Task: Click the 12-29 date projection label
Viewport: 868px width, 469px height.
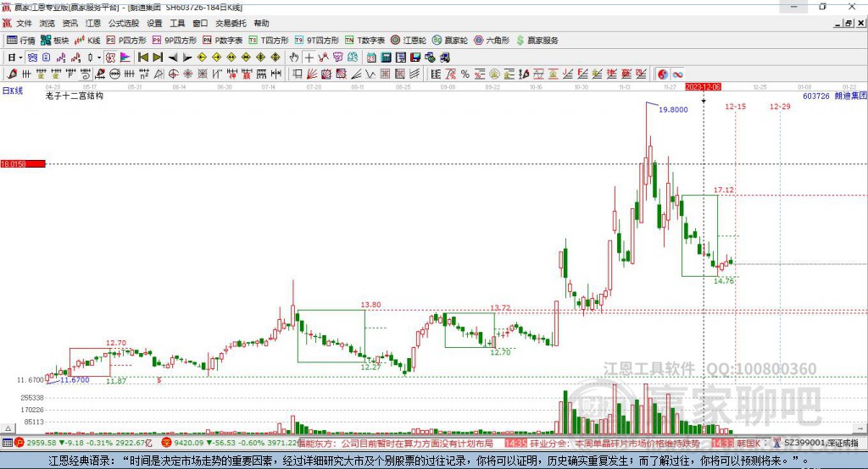Action: pyautogui.click(x=780, y=106)
